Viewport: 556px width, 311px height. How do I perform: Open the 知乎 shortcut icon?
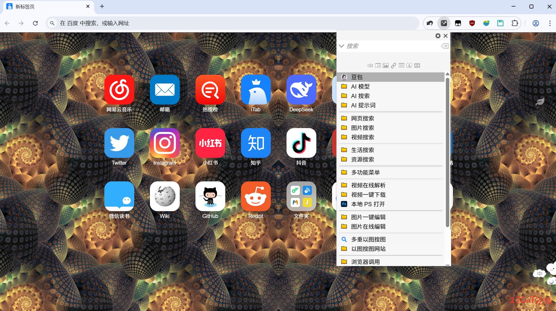pos(256,143)
